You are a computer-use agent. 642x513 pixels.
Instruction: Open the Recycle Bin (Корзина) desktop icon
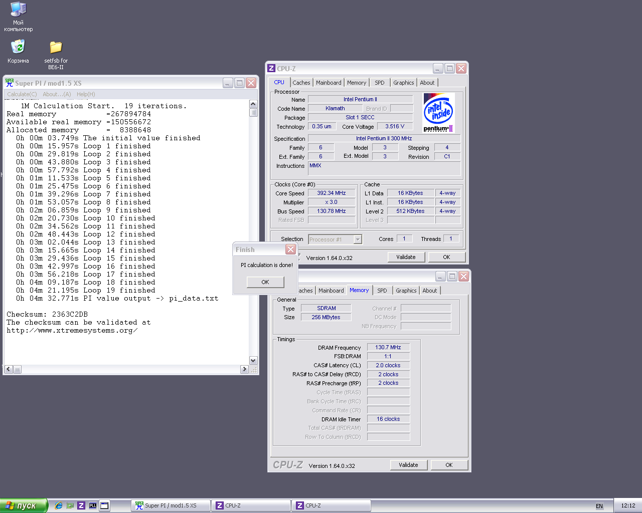click(x=18, y=52)
